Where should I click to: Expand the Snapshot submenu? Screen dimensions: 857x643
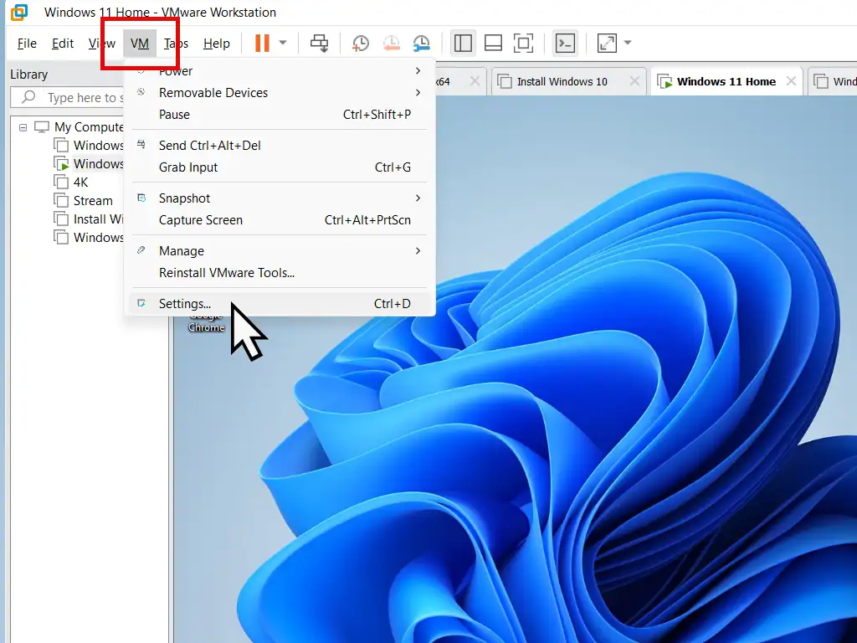click(280, 198)
